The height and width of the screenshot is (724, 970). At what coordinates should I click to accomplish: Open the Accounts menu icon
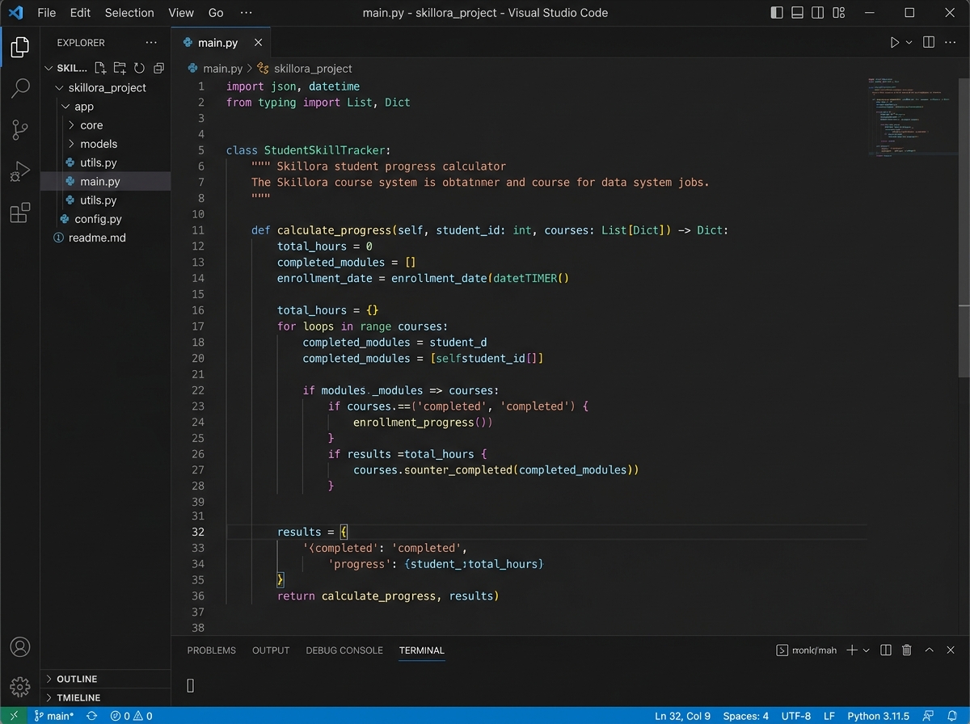click(20, 646)
